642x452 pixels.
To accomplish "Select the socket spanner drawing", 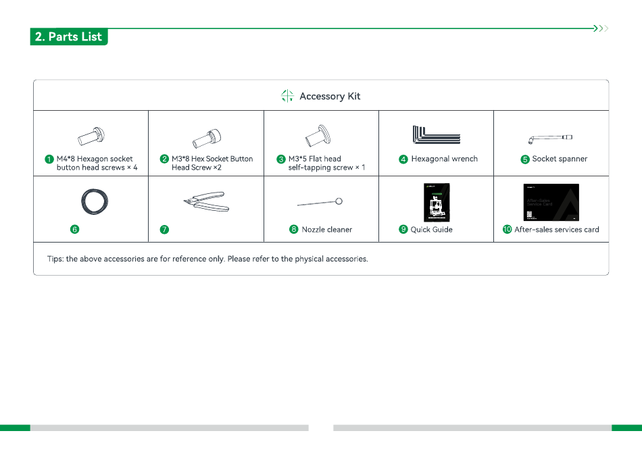I will coord(549,138).
